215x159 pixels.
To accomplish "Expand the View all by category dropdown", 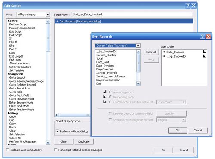I will click(x=48, y=14).
